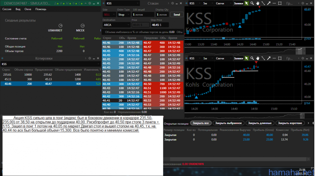Collapse main window with the up-arrow icon
The height and width of the screenshot is (176, 318).
click(85, 3)
